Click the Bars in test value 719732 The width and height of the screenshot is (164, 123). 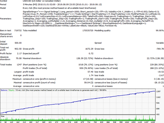tap(18, 30)
